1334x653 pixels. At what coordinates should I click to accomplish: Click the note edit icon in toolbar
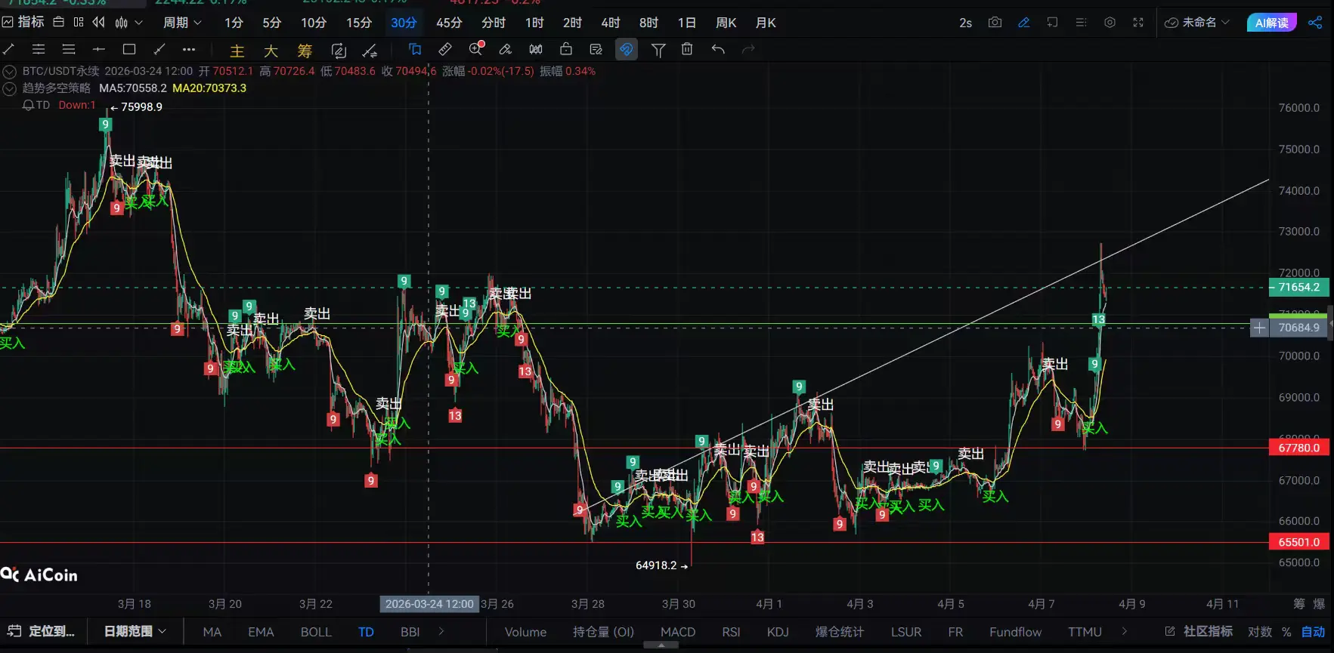pyautogui.click(x=596, y=50)
